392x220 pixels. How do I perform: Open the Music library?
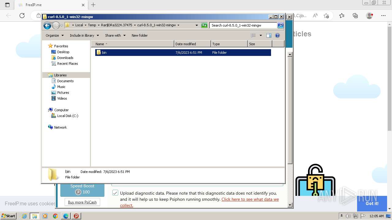click(61, 87)
